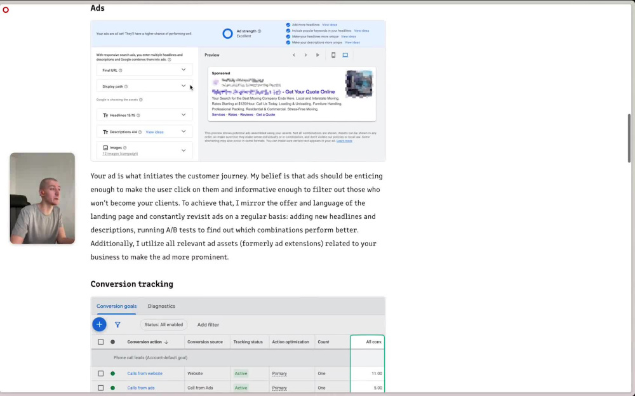Click View ideas for headlines more unique
The image size is (635, 396).
tap(349, 36)
